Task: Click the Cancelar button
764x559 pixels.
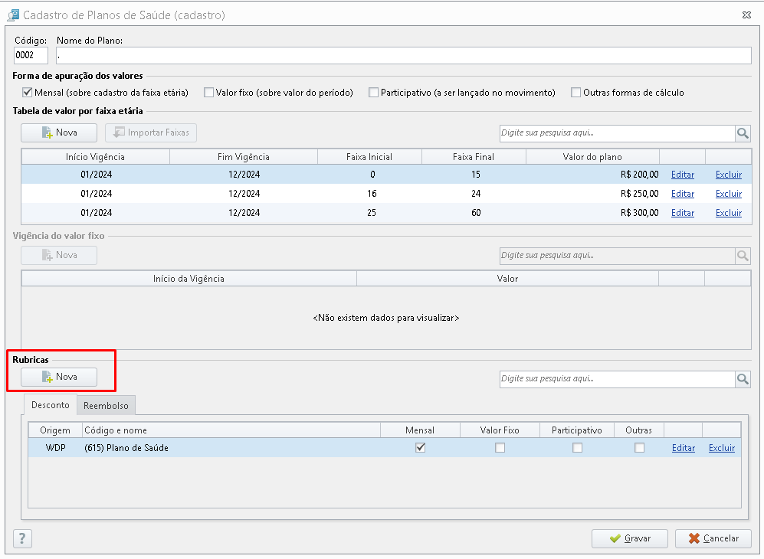Action: pyautogui.click(x=713, y=538)
